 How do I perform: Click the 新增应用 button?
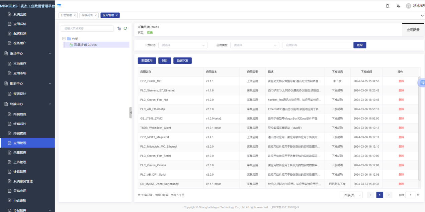(x=147, y=61)
